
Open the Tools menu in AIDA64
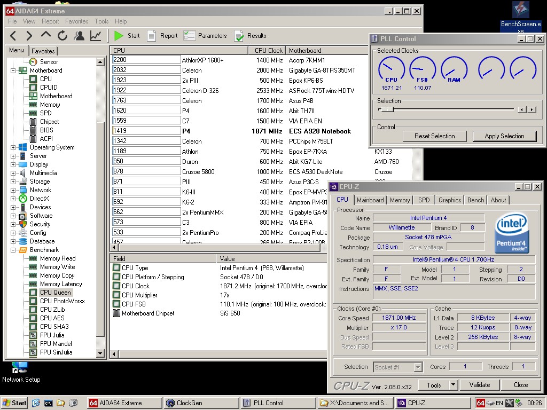[x=101, y=21]
